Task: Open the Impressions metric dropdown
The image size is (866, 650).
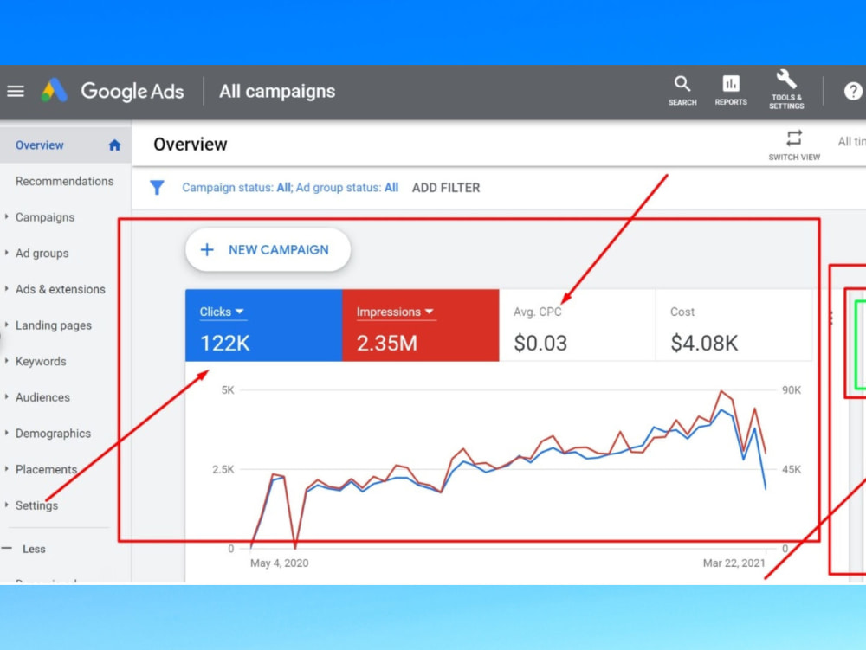Action: click(395, 312)
